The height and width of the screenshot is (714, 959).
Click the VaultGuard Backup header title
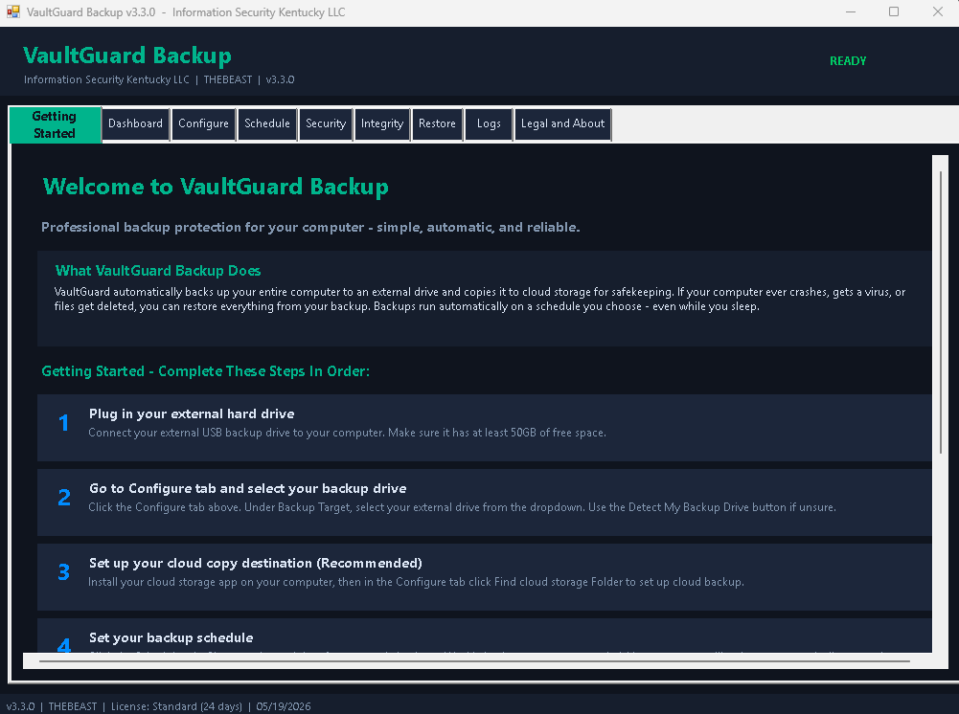(127, 56)
